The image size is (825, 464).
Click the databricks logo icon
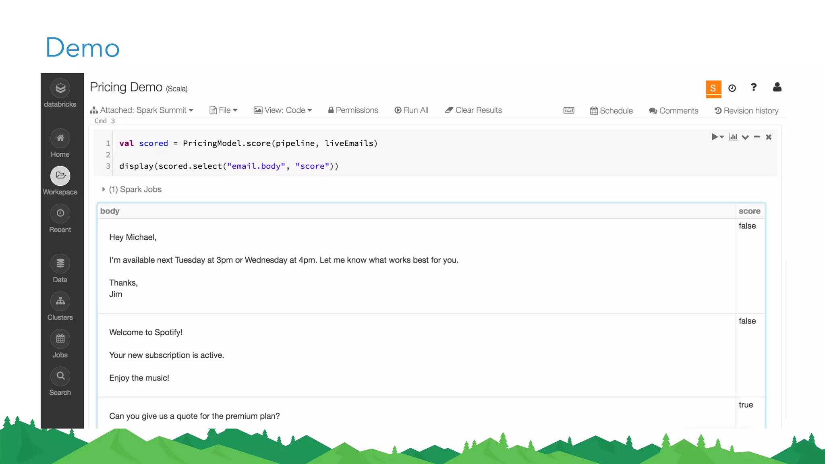point(60,88)
